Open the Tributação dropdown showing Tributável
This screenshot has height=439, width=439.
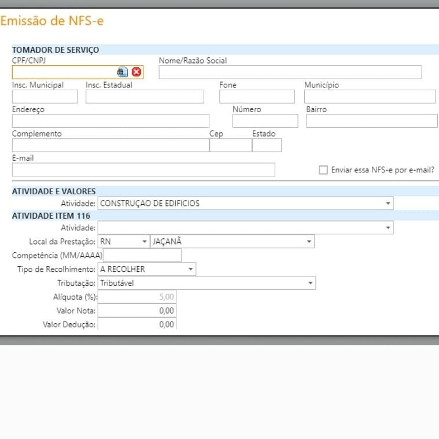tap(206, 283)
